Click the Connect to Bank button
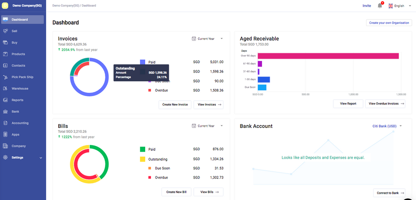The image size is (416, 200). (389, 193)
